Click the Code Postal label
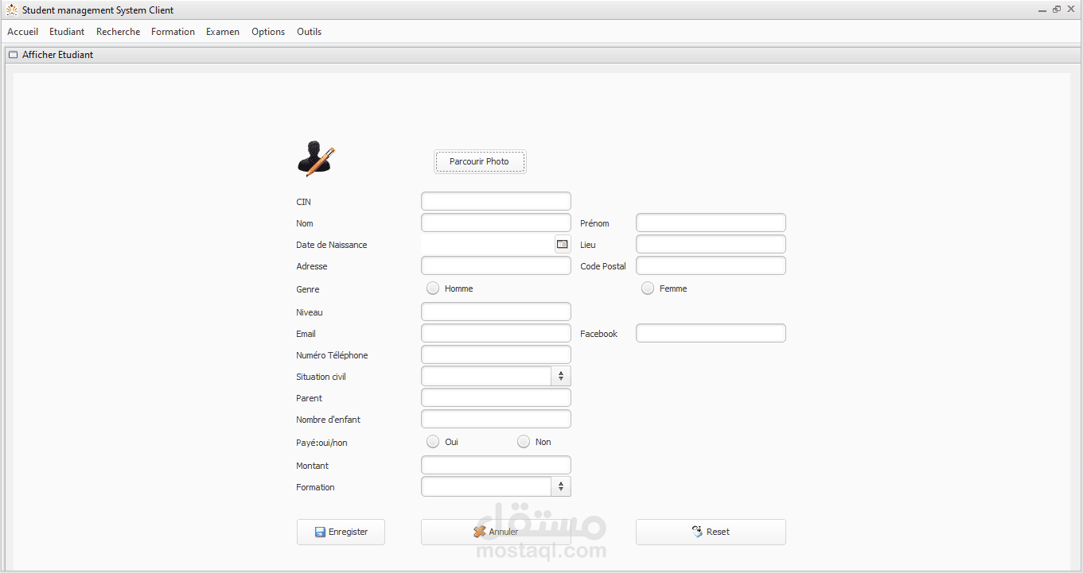Image resolution: width=1083 pixels, height=573 pixels. point(603,266)
